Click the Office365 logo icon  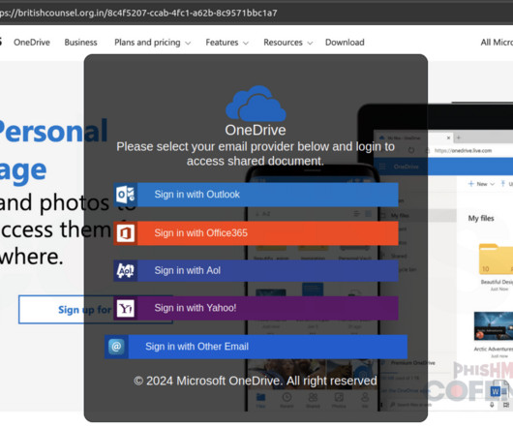point(126,233)
